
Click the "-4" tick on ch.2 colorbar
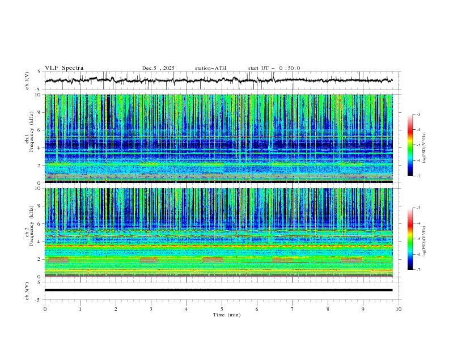(418, 223)
